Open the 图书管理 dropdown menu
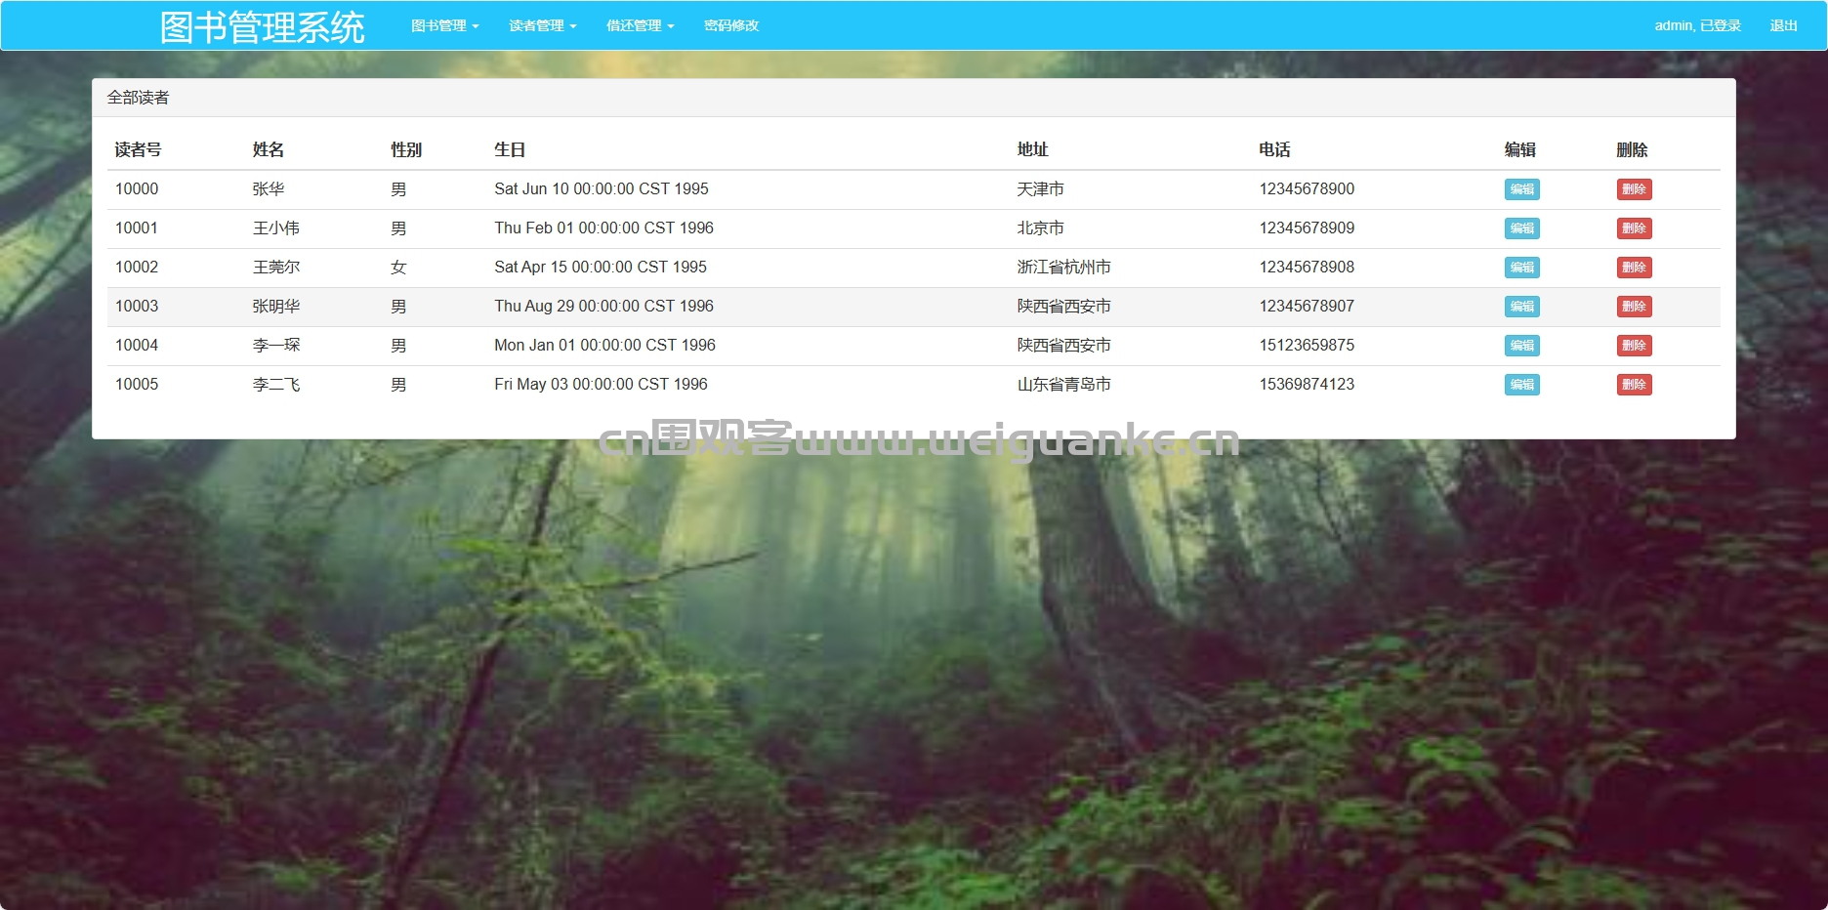1828x910 pixels. [x=445, y=25]
